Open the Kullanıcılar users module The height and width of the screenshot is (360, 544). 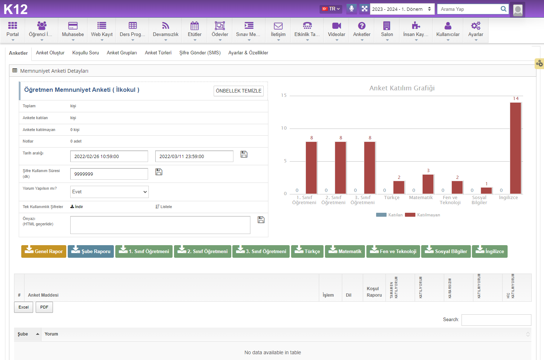[448, 30]
